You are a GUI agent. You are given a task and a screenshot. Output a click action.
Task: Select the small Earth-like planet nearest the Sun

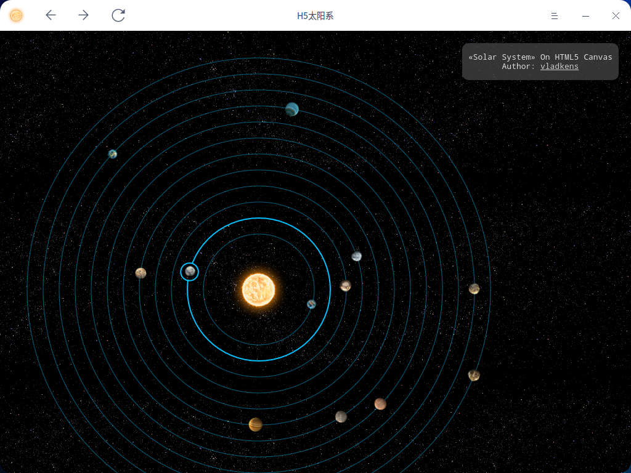[312, 304]
